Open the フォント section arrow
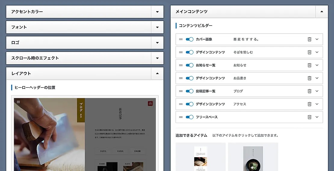Viewport: 334px width, 171px height. pyautogui.click(x=157, y=27)
